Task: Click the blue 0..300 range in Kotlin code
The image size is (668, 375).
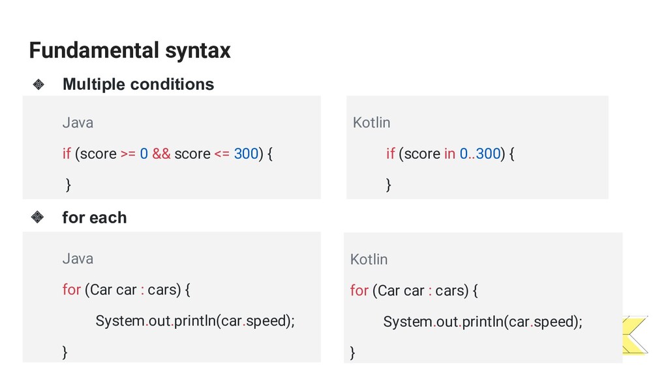Action: [479, 154]
